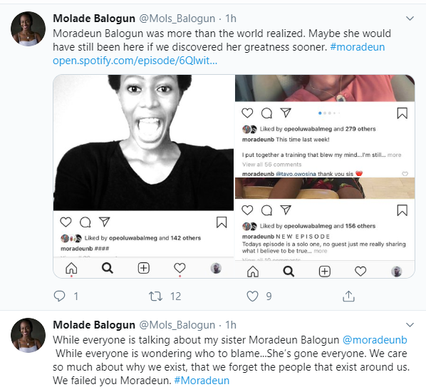The width and height of the screenshot is (426, 392).
Task: Follow the @moradeunb mention link
Action: [375, 340]
